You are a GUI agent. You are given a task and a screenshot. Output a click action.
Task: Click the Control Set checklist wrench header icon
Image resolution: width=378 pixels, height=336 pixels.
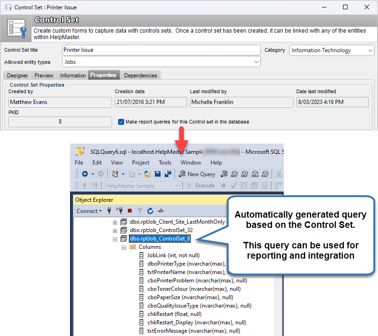tap(16, 28)
